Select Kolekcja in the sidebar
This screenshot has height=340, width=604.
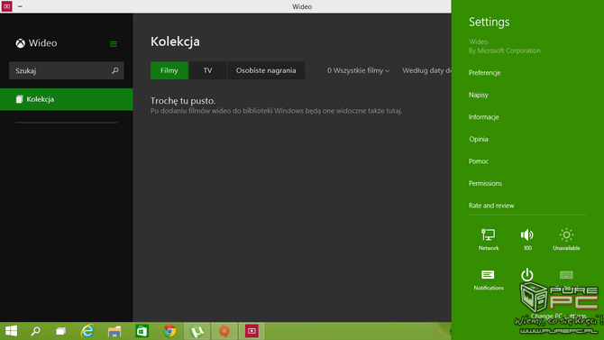[x=66, y=99]
